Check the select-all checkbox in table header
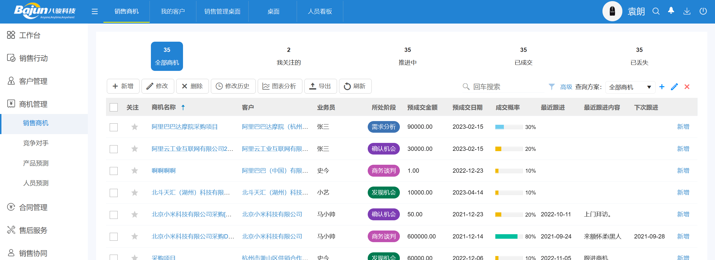 point(113,107)
